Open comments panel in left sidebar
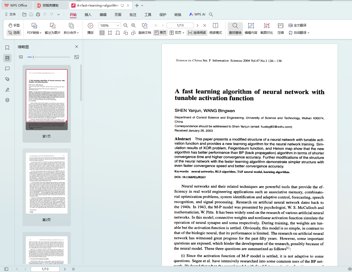 [7, 69]
